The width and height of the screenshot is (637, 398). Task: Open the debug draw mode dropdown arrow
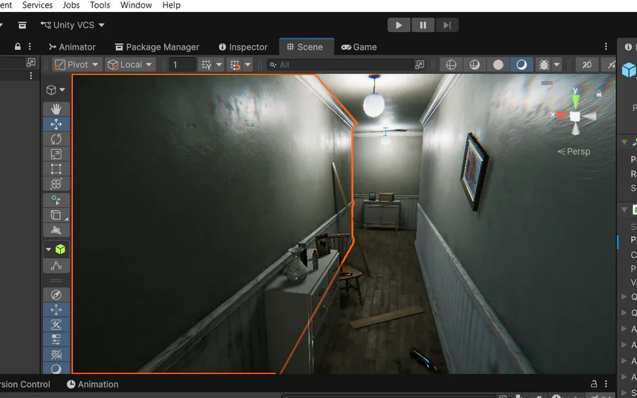557,64
